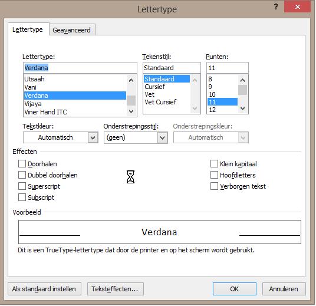Click the font list scrollbar thumb
316x306 pixels.
click(131, 100)
